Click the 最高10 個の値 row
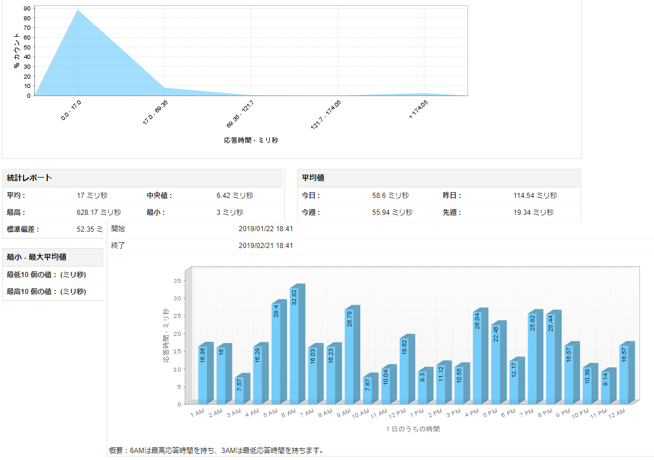Viewport: 654px width, 460px height. click(53, 292)
